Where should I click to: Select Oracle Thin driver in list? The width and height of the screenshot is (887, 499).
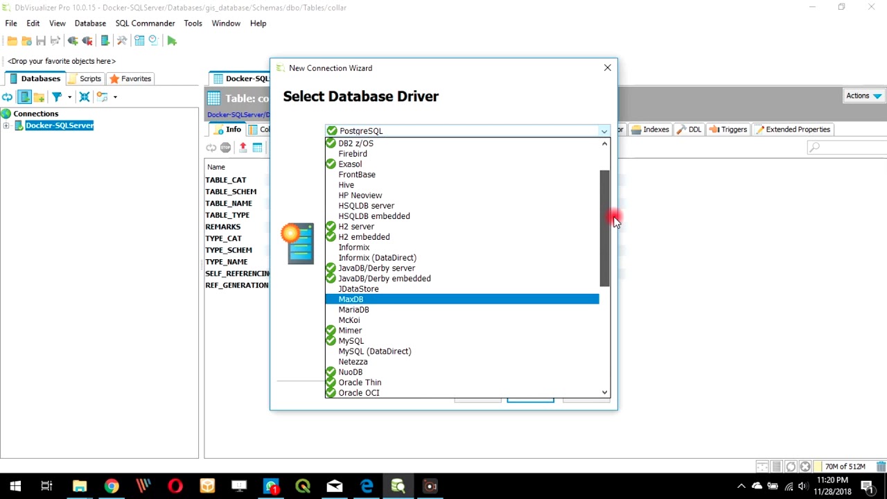click(x=462, y=383)
